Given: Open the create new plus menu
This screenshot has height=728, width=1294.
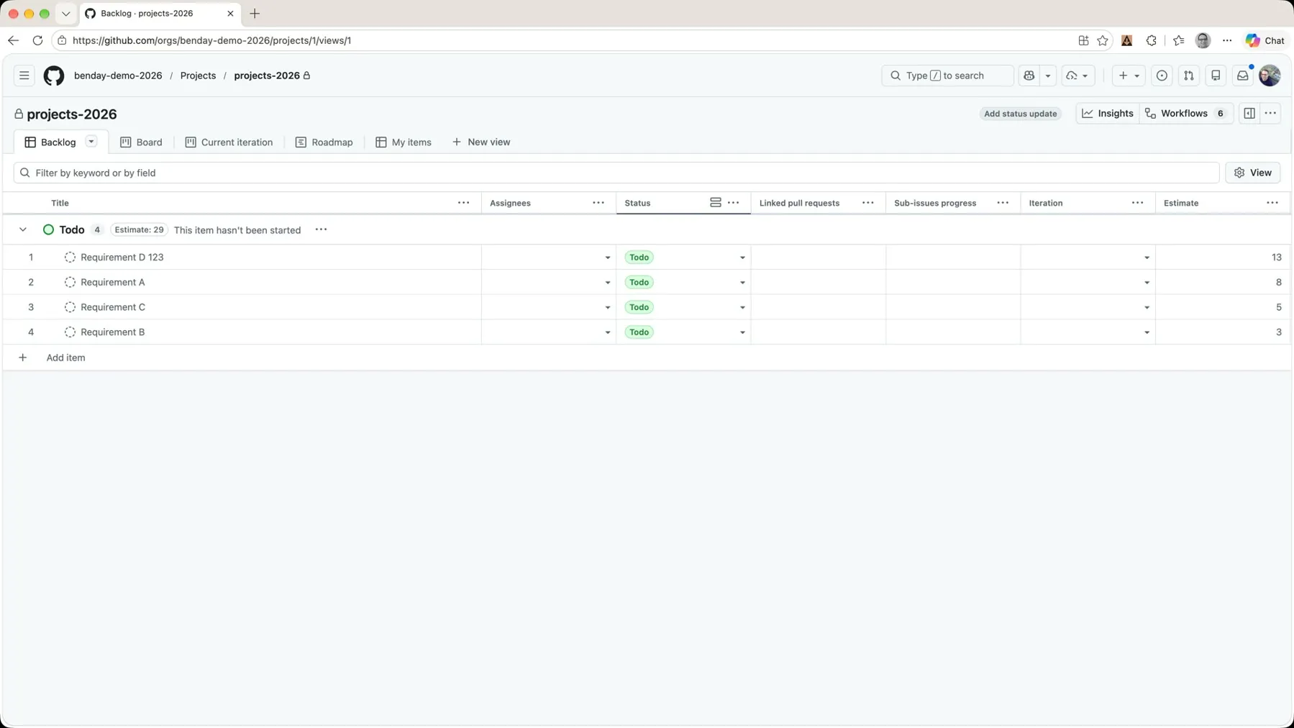Looking at the screenshot, I should point(1129,76).
